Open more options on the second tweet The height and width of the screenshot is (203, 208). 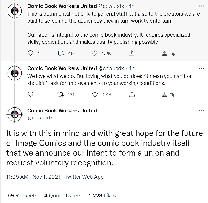[x=201, y=68]
